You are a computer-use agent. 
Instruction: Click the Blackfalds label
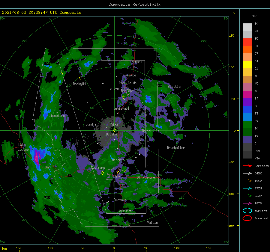coord(127,83)
